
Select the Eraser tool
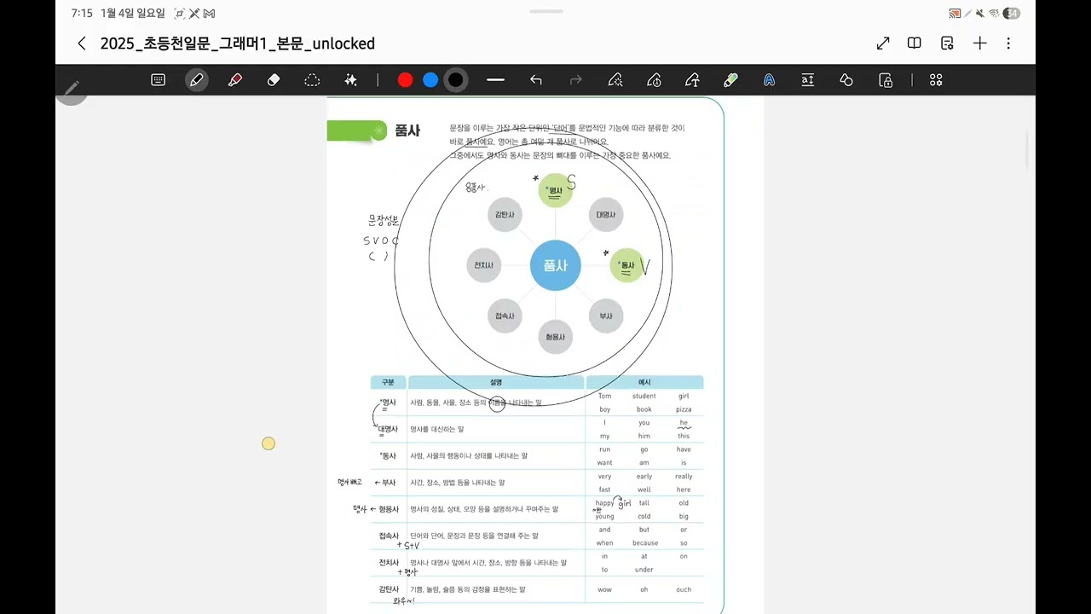tap(274, 80)
